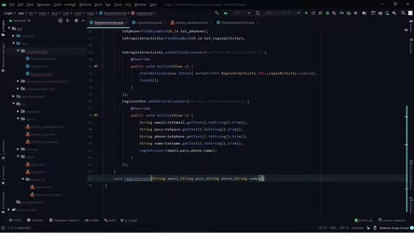The height and width of the screenshot is (233, 414).
Task: Click the Android Studio logo icon in title bar
Action: [4, 5]
